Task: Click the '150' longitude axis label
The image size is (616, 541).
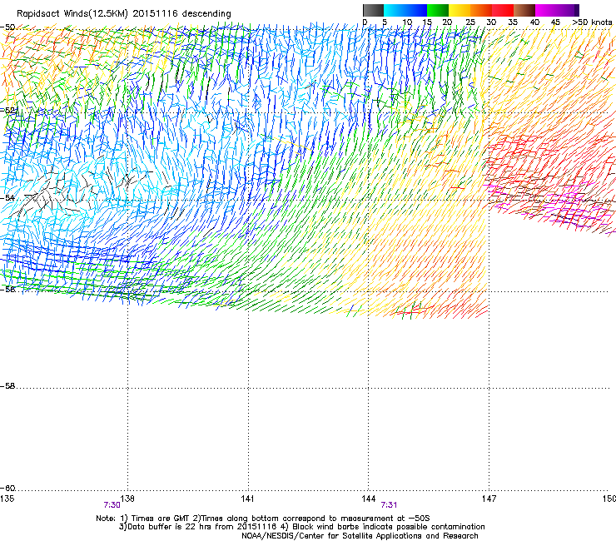Action: [609, 499]
